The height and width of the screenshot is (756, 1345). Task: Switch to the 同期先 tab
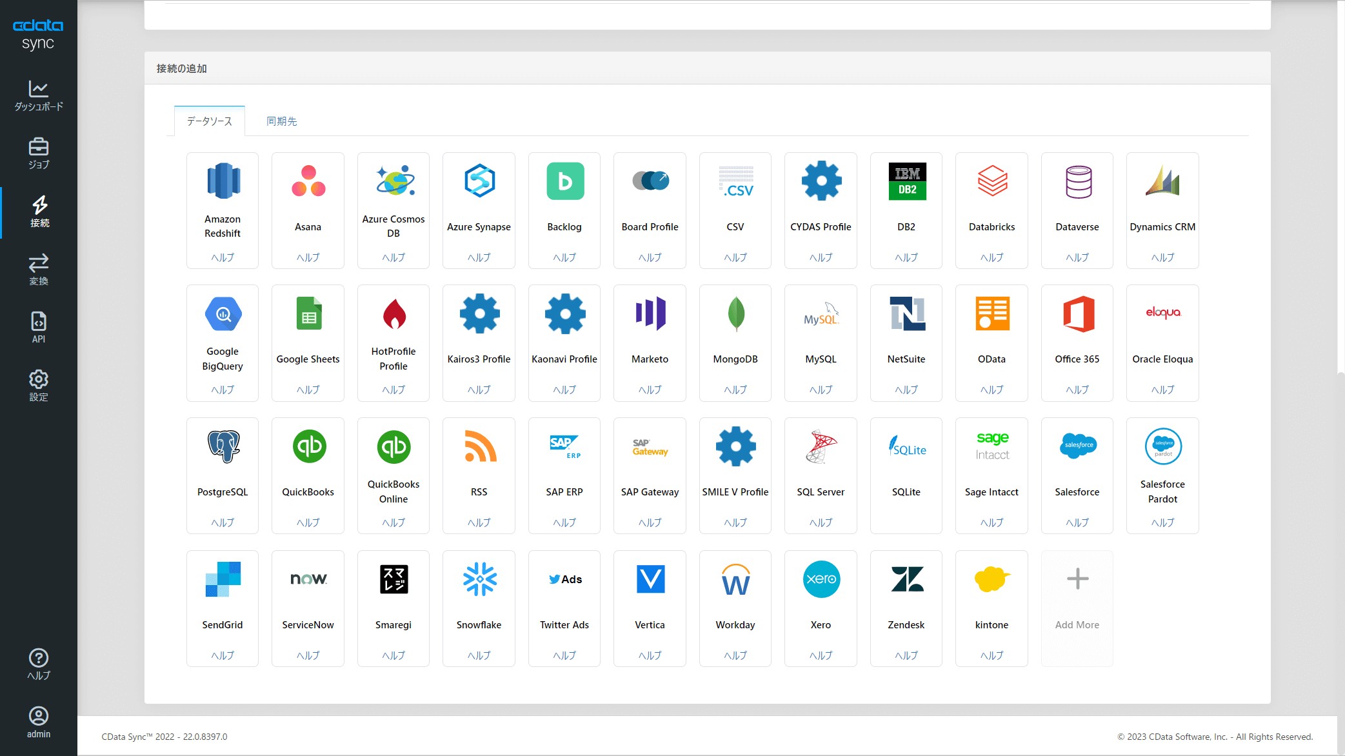tap(282, 121)
